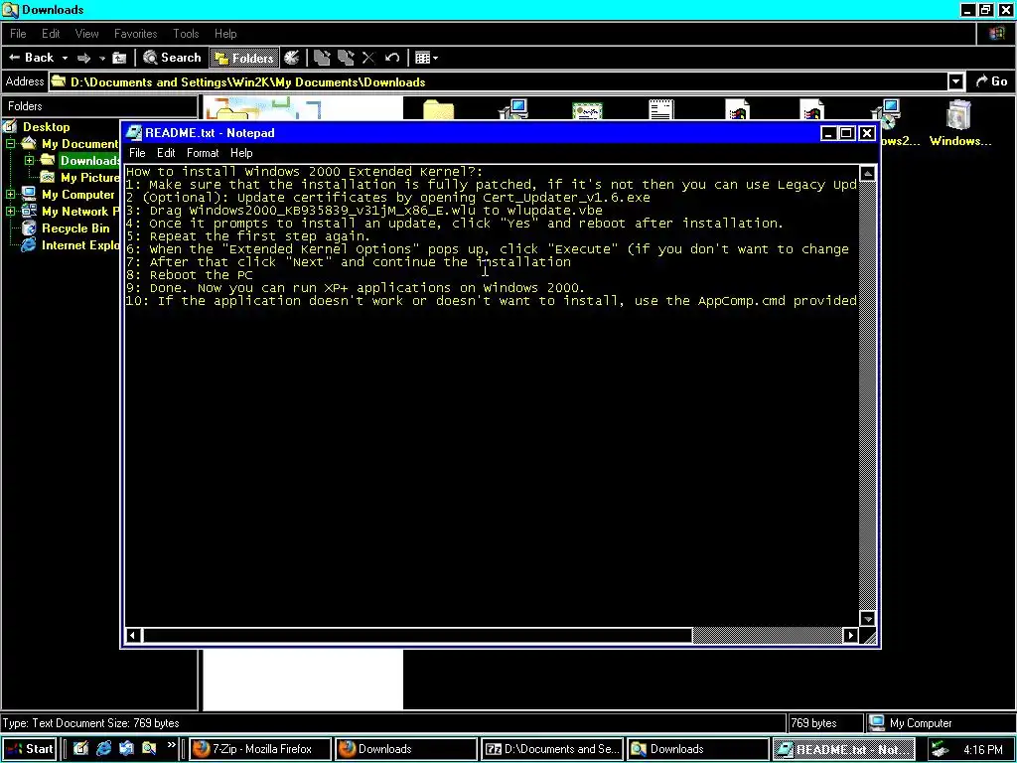The height and width of the screenshot is (763, 1017).
Task: Click the Notepad horizontal scrollbar thumb
Action: [416, 635]
